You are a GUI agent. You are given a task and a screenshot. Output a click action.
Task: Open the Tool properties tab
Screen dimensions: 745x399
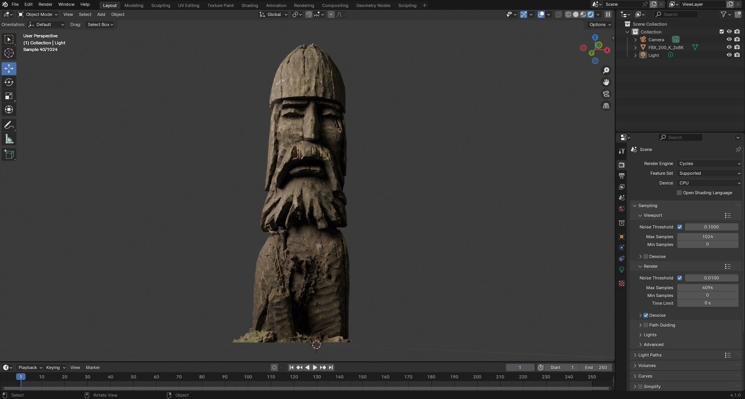(x=622, y=151)
